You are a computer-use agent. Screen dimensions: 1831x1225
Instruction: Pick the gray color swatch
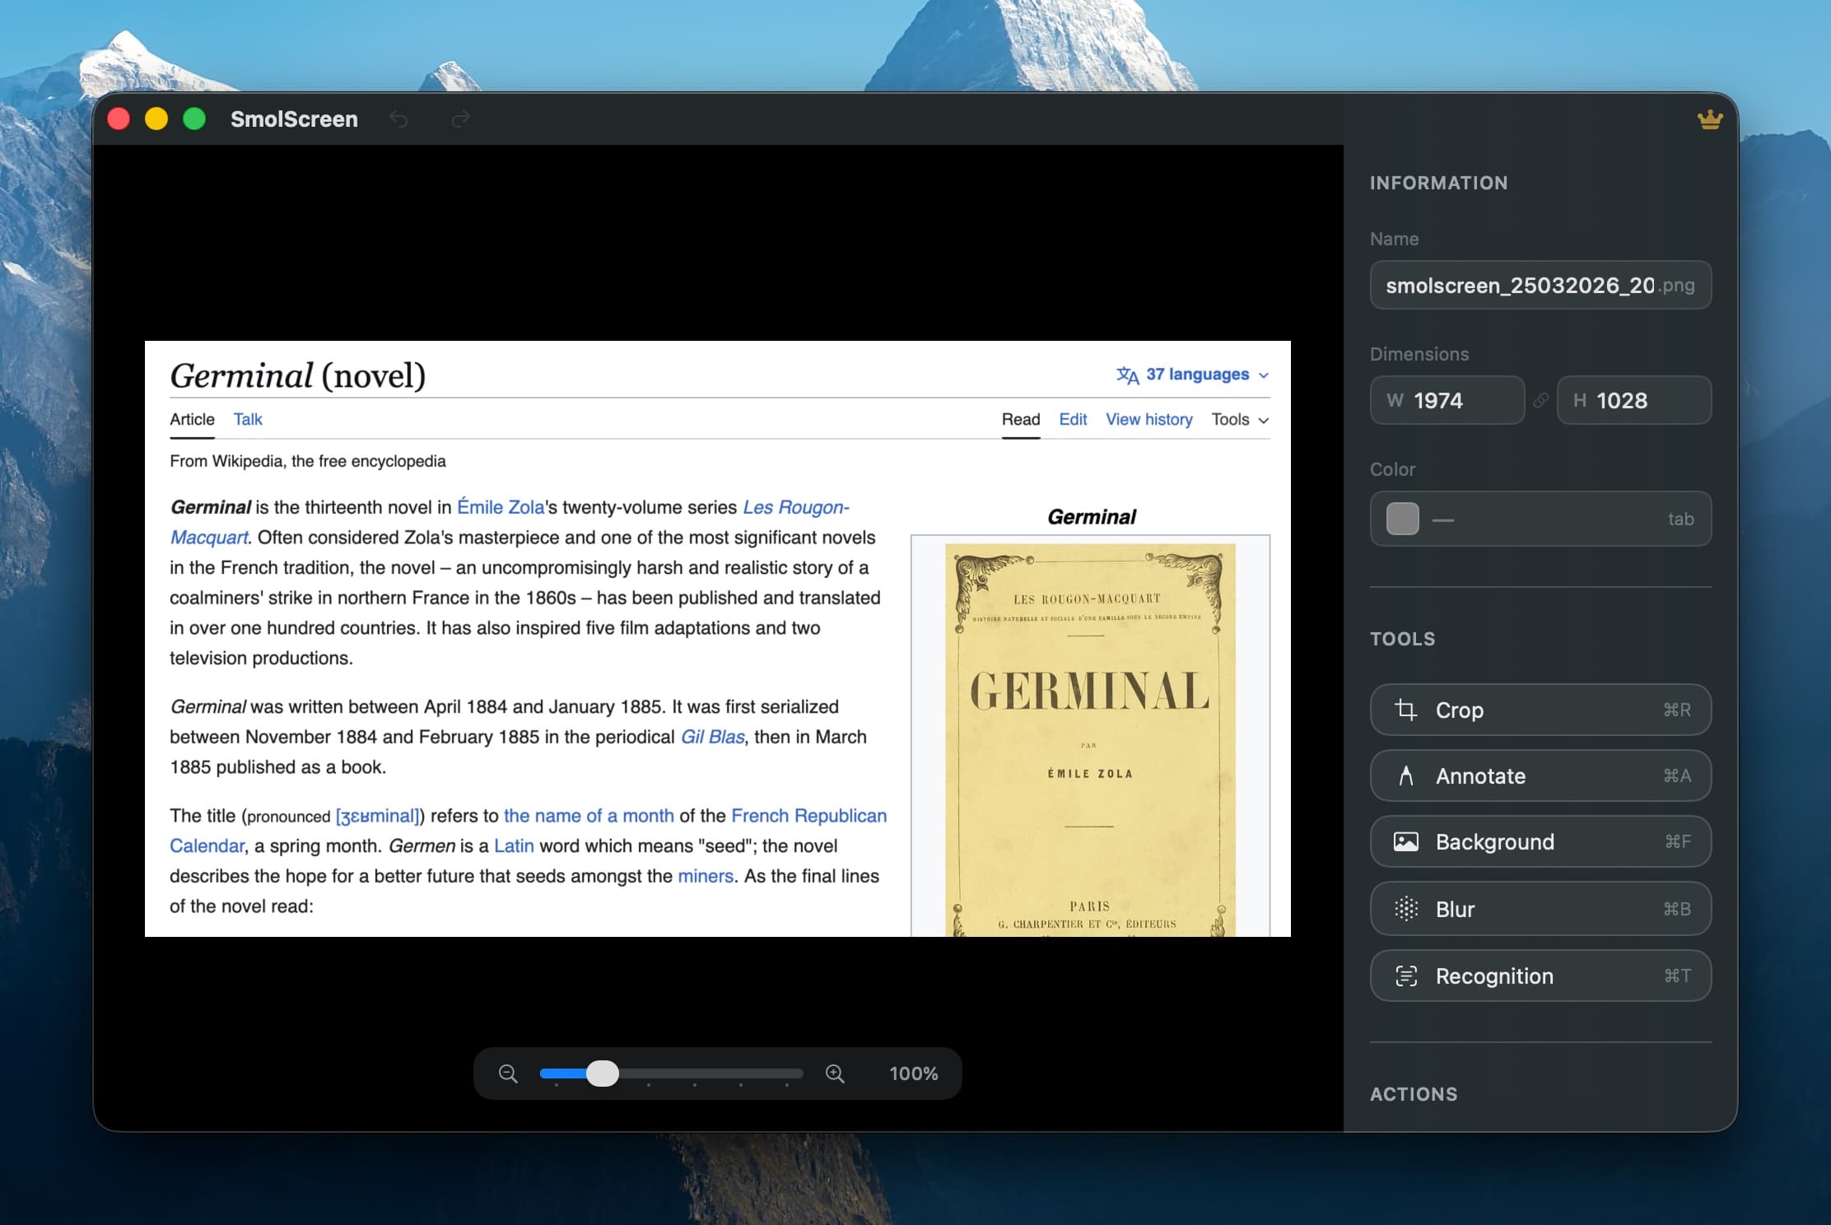tap(1403, 519)
